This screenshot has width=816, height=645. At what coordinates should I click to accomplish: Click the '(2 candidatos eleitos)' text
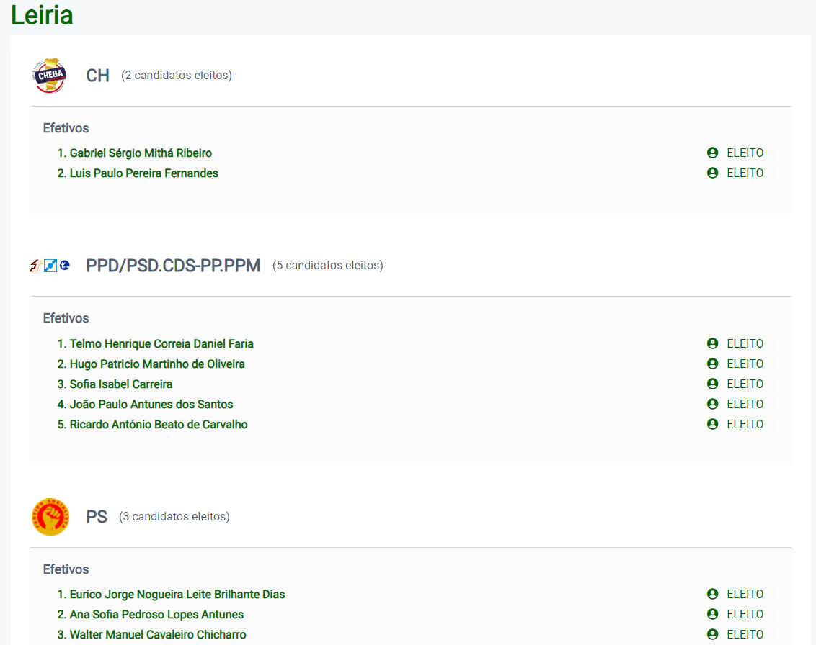pos(177,76)
